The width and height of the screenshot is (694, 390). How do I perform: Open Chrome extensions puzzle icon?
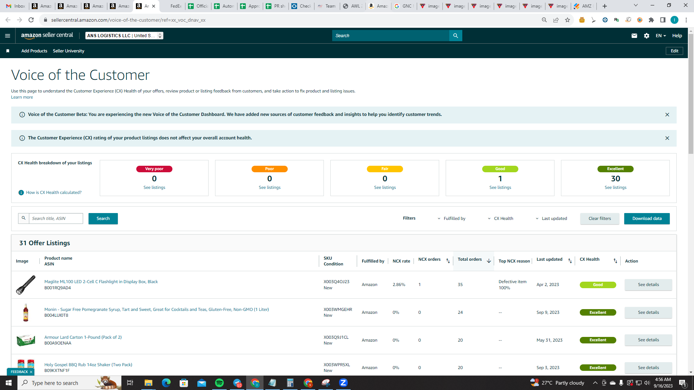651,20
